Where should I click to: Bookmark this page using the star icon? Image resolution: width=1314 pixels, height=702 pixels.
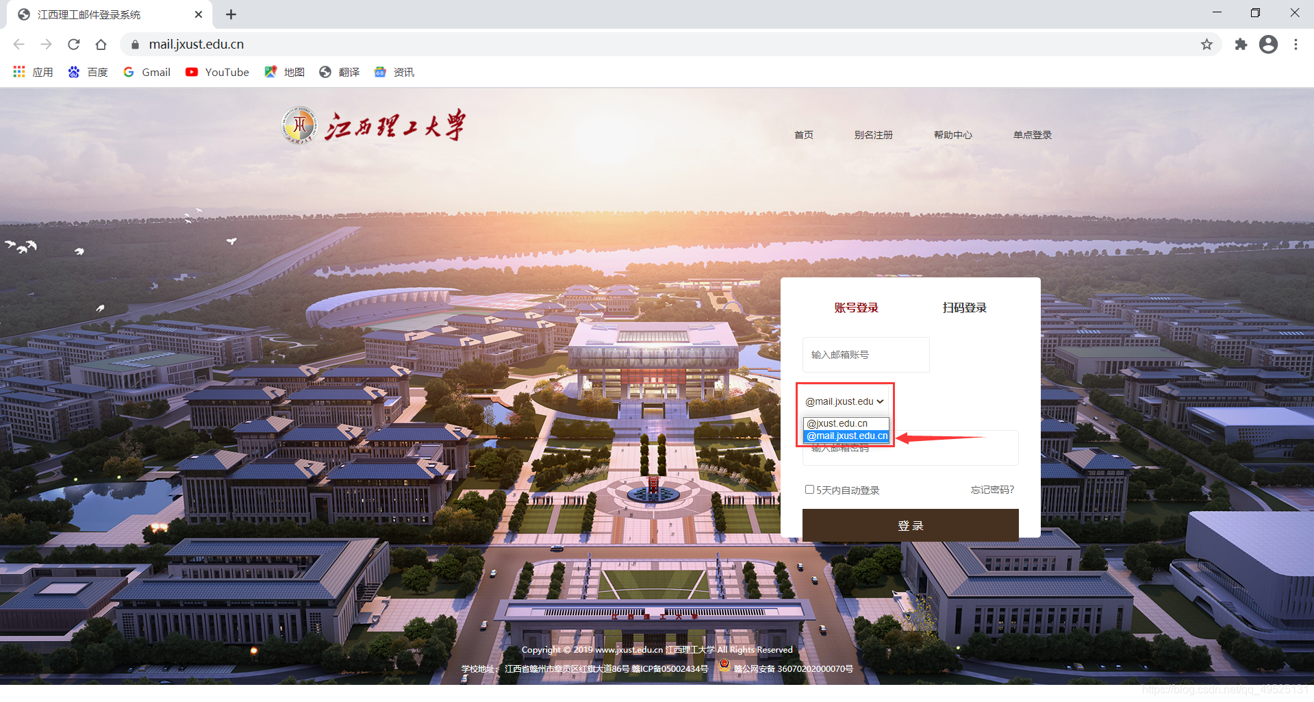tap(1206, 44)
